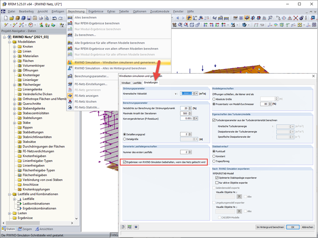Toggle Ergebnisse von RWIND-Simulation beibehalten checkbox
318x238 pixels.
tap(125, 162)
